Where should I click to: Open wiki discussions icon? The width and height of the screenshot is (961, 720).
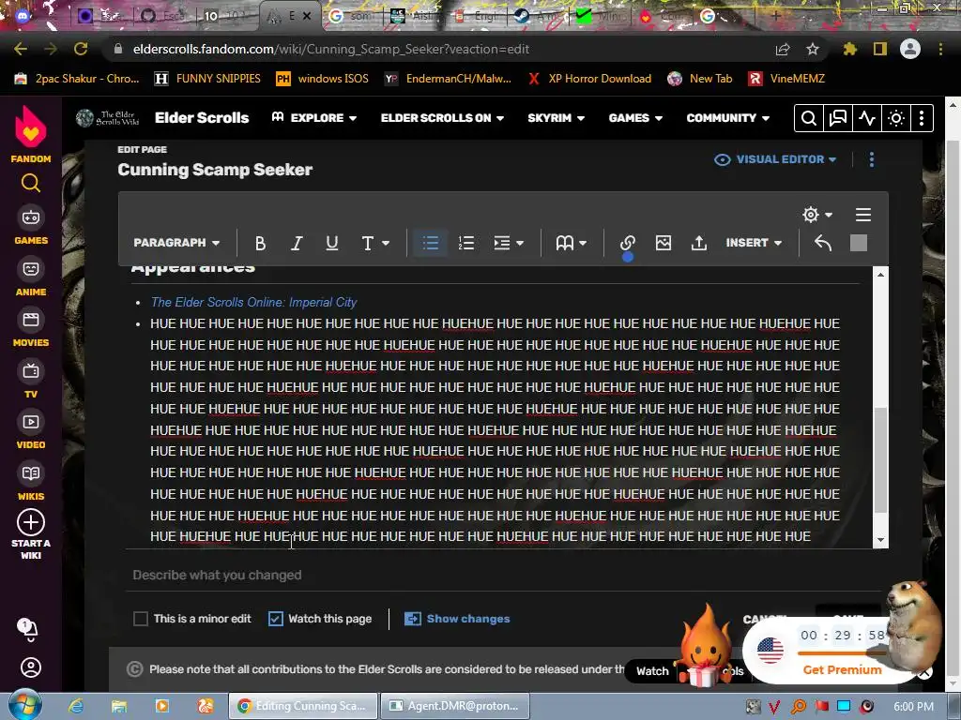point(837,118)
